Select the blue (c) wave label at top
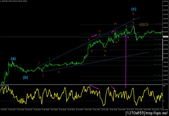This screenshot has width=169, height=116. pos(134,9)
